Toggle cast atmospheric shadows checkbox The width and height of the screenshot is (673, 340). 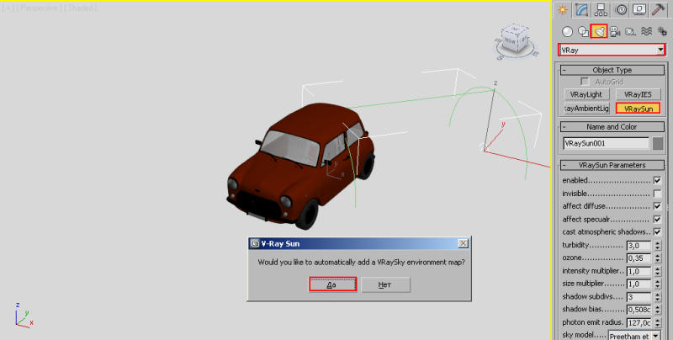(x=657, y=231)
